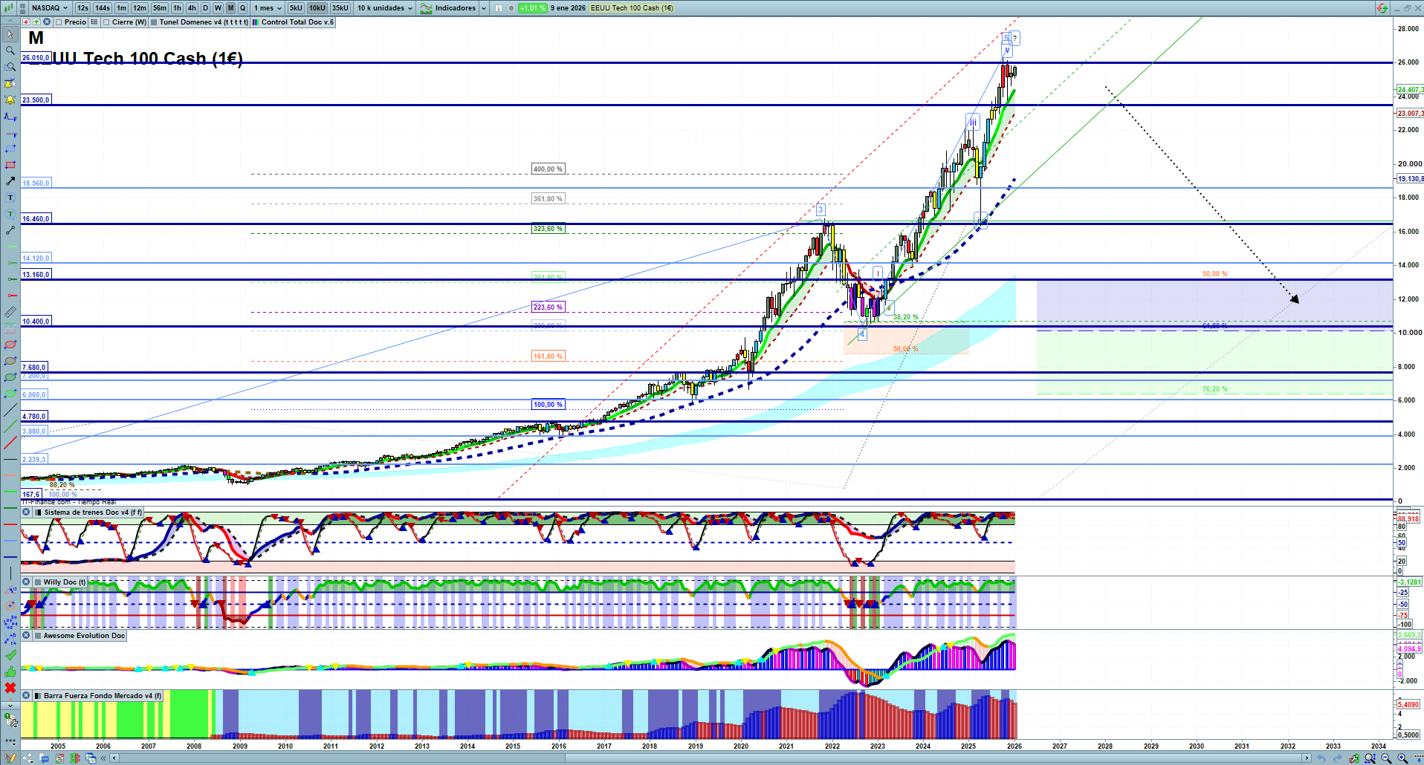Click the share icon at bottom left
The image size is (1424, 765).
pyautogui.click(x=29, y=758)
